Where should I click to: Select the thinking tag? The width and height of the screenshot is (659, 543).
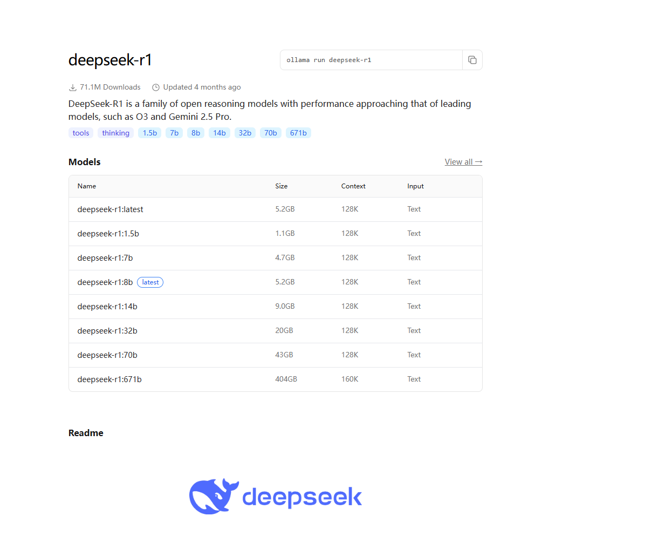tap(115, 133)
